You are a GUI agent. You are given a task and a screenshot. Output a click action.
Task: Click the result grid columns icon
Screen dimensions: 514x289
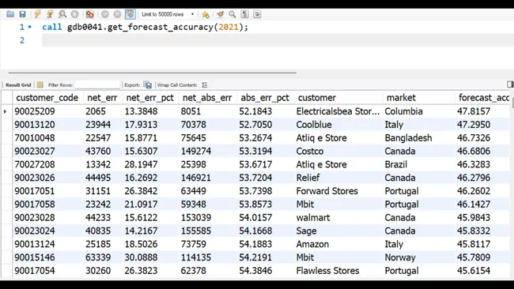pyautogui.click(x=40, y=84)
